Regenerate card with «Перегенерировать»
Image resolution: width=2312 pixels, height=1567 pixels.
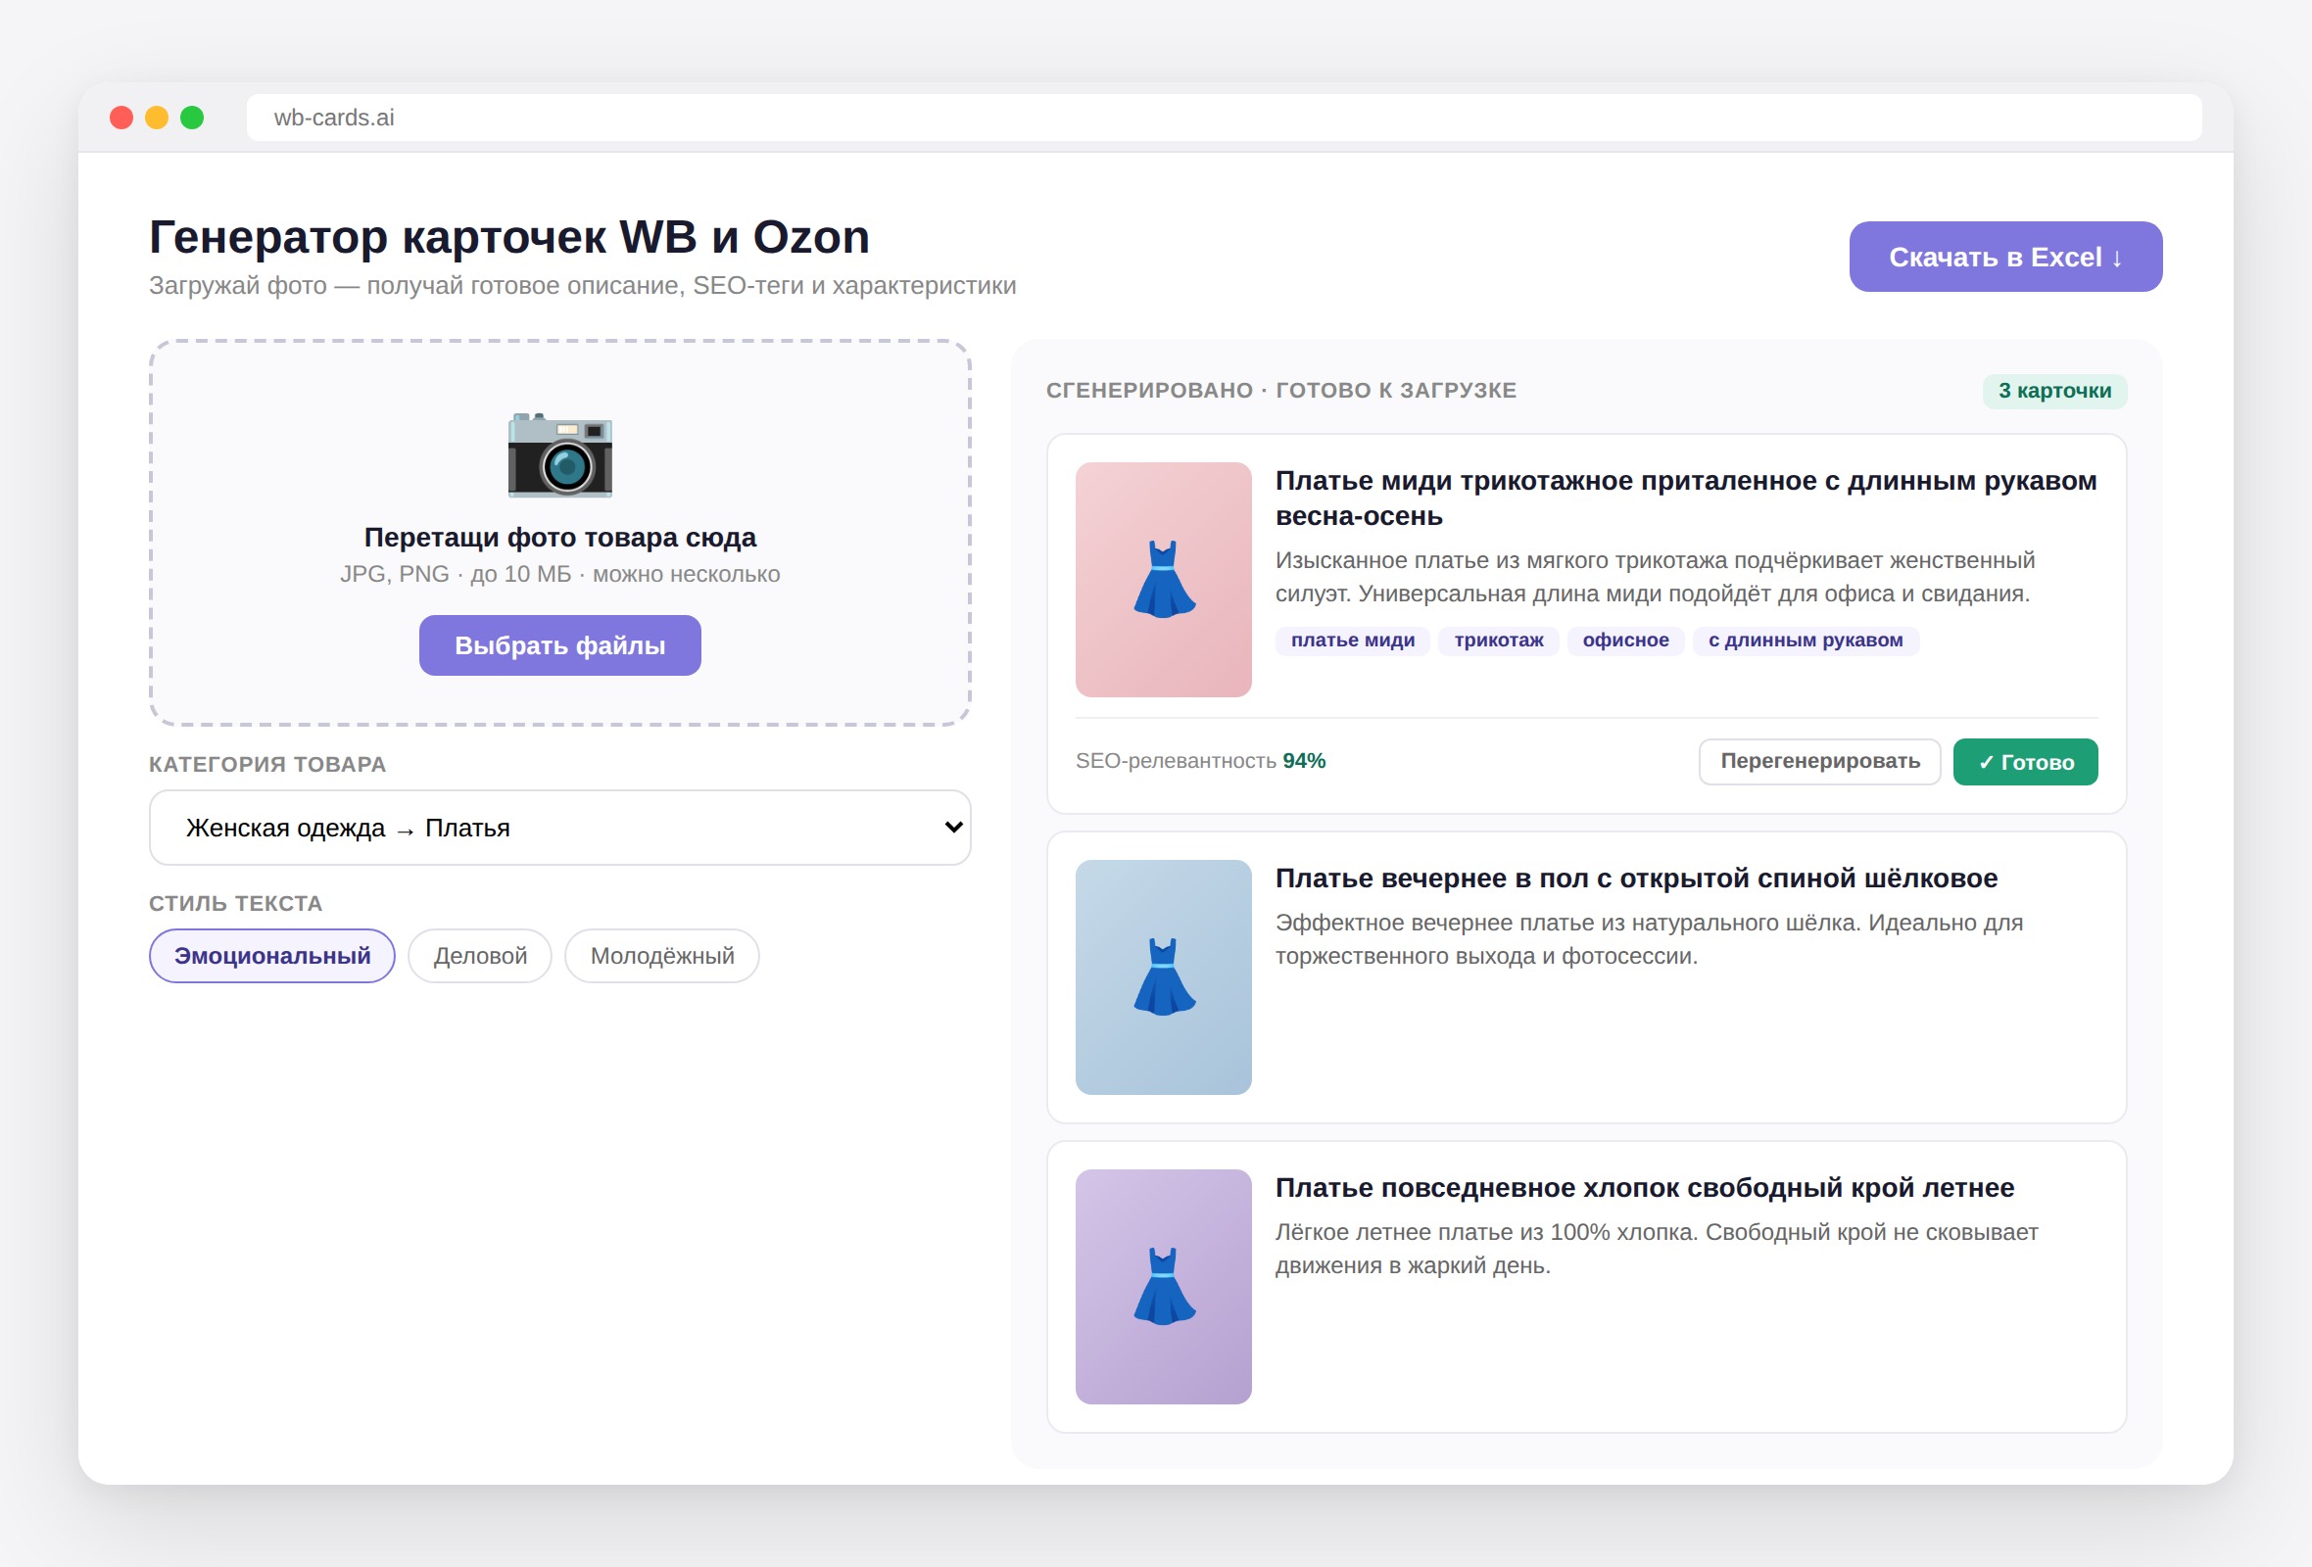[1819, 762]
